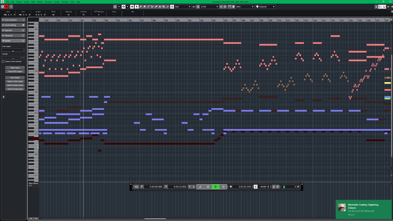This screenshot has width=393, height=221.
Task: Click Delete Overlaps (mono) button
Action: 15,85
